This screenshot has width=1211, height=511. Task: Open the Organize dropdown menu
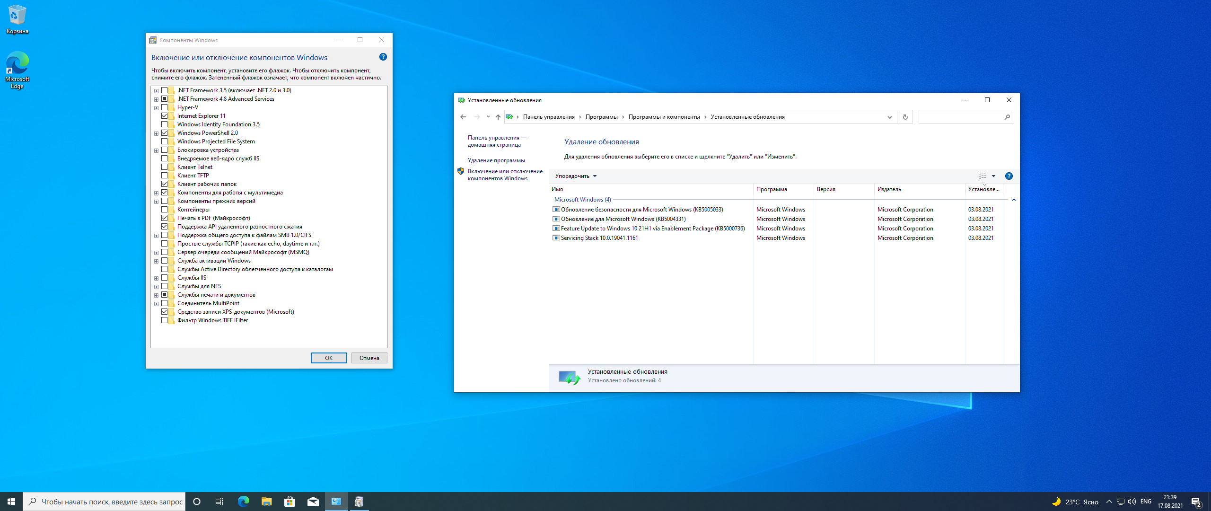576,176
